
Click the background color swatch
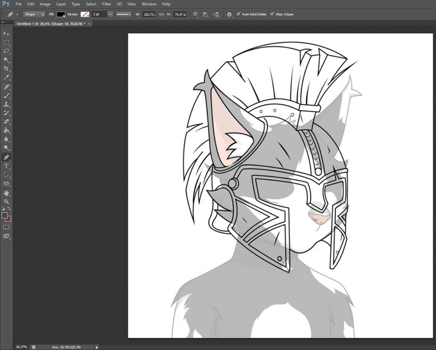coord(9,219)
